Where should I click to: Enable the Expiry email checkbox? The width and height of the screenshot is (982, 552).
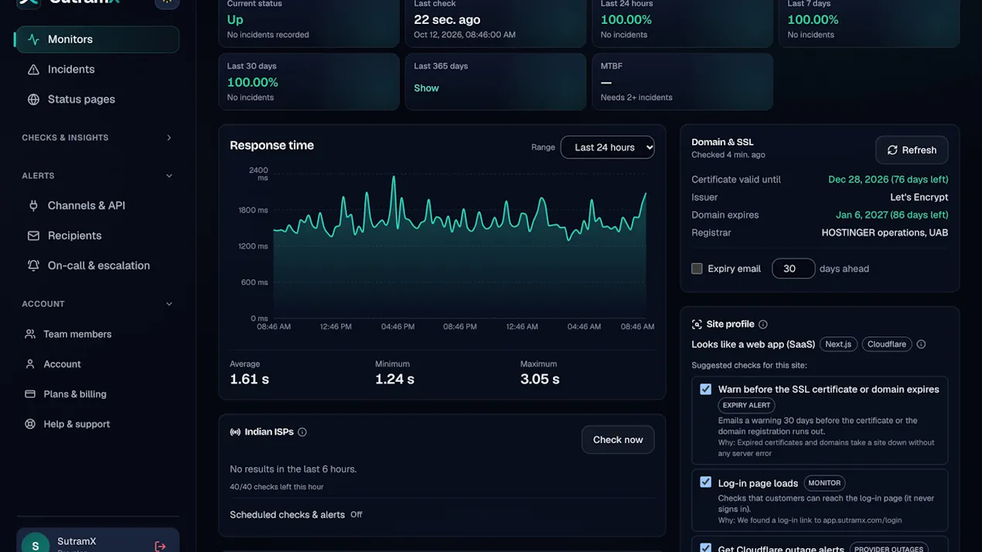[697, 269]
